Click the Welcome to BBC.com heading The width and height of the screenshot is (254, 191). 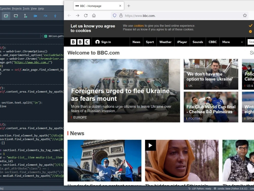[x=93, y=53]
